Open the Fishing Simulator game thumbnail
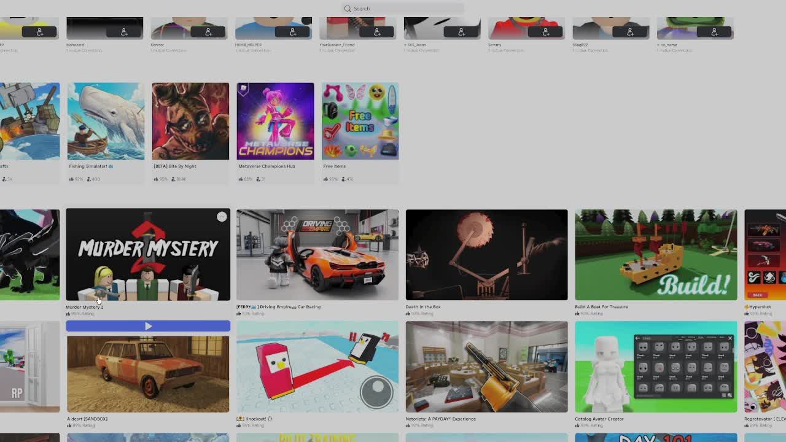Image resolution: width=786 pixels, height=442 pixels. coord(106,121)
